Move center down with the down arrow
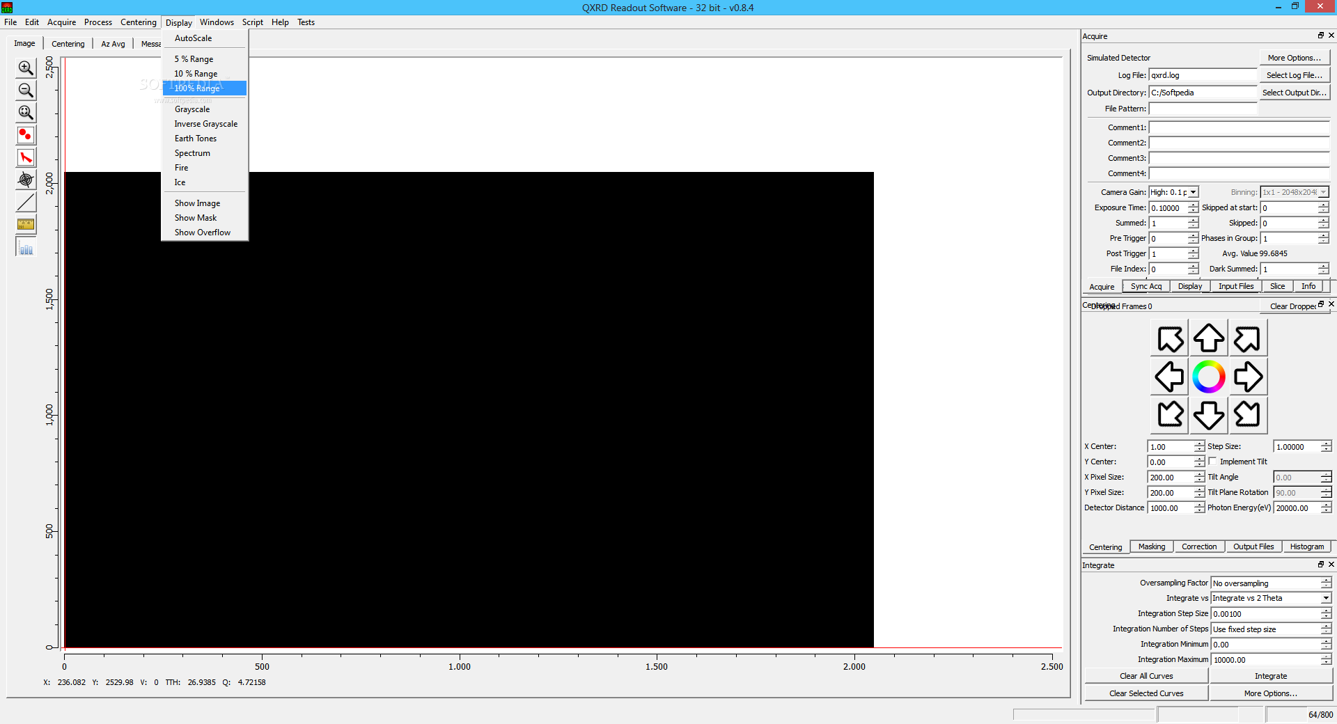This screenshot has width=1337, height=724. click(1209, 415)
